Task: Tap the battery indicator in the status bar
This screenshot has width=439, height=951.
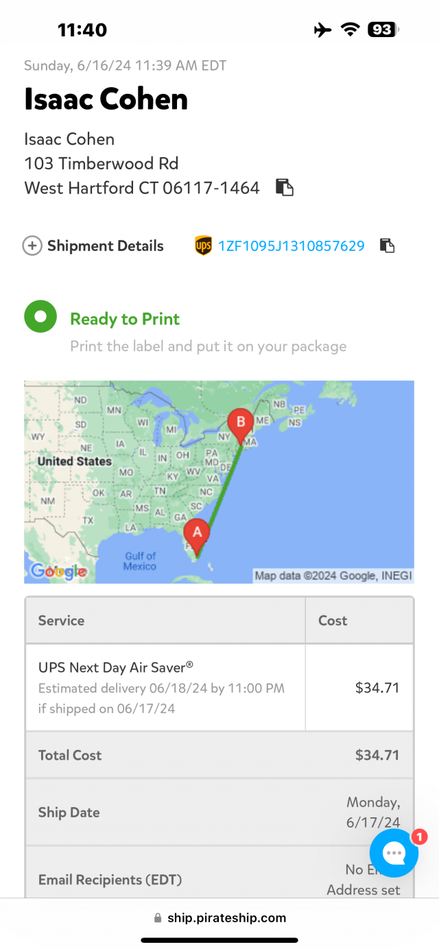Action: (x=383, y=29)
